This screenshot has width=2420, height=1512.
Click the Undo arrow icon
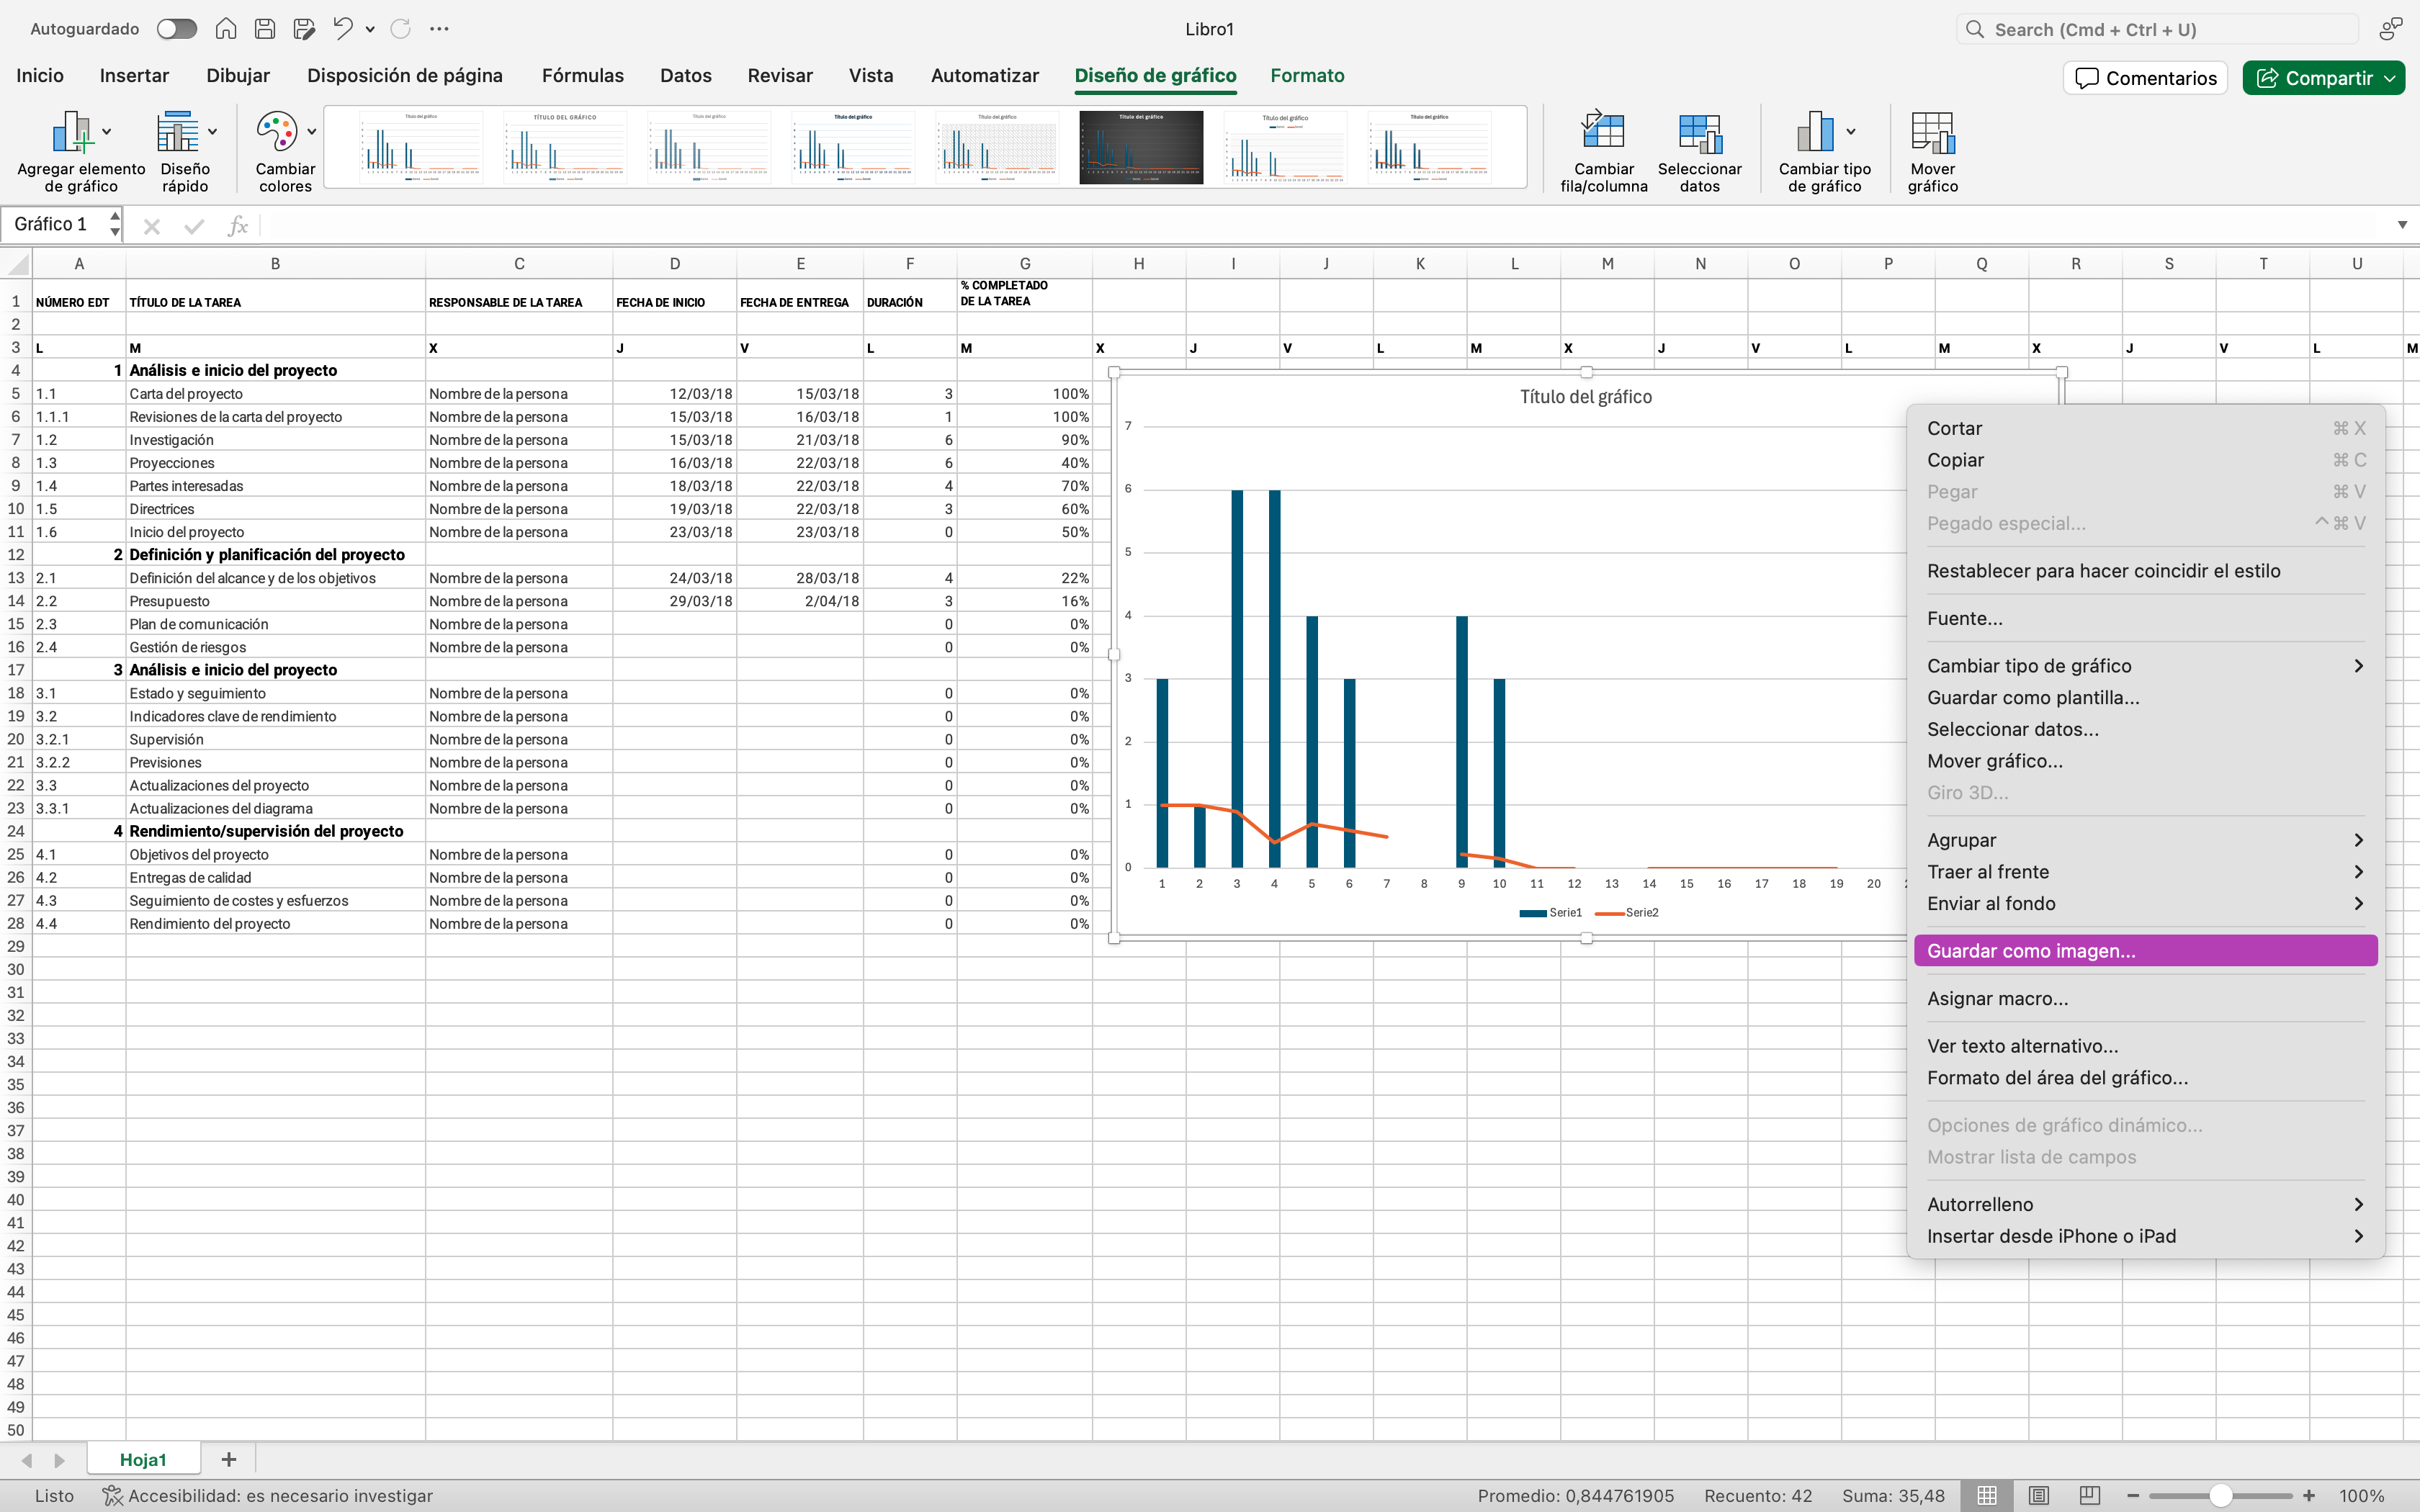pos(343,29)
